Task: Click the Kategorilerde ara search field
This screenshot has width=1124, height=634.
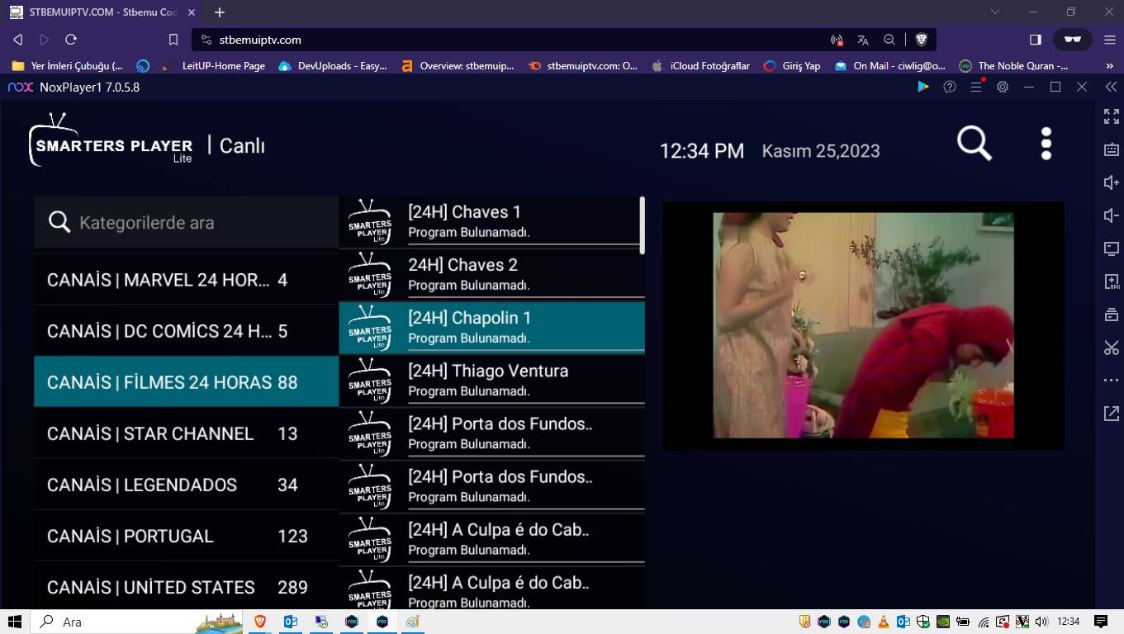Action: 187,222
